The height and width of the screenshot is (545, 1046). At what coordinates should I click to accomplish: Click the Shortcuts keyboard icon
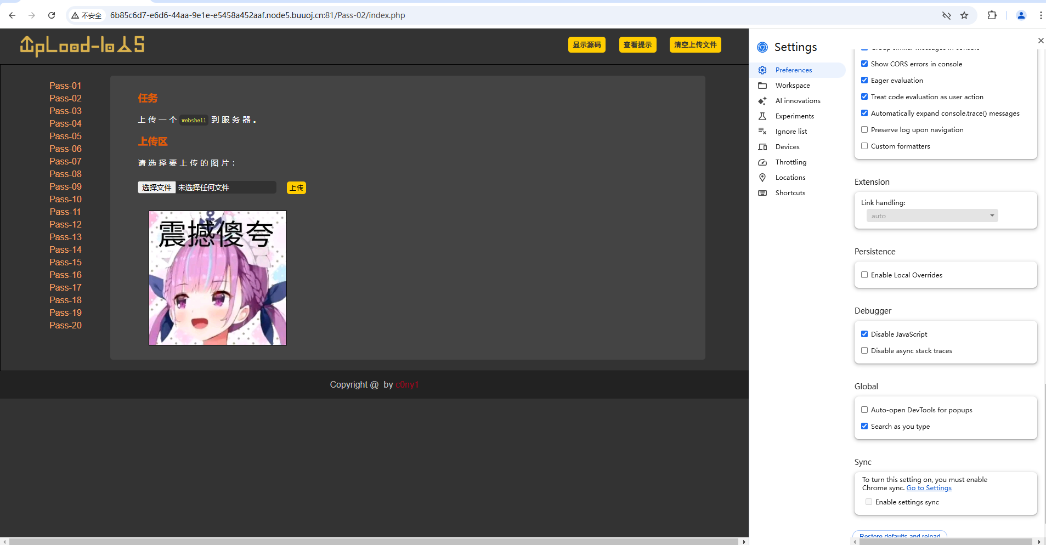coord(762,193)
